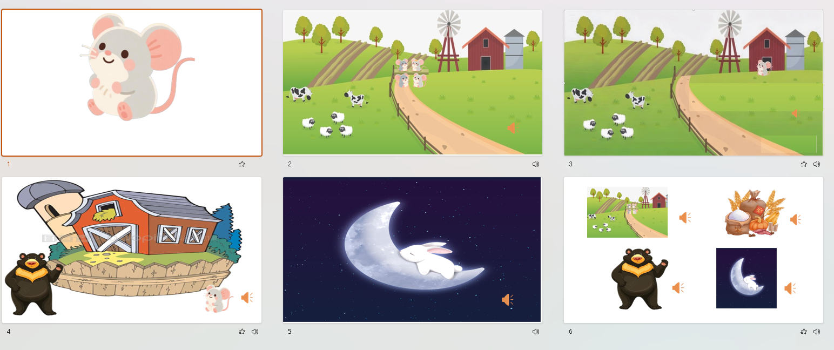The image size is (834, 350).
Task: Click the orange audio icon on farm slide 2
Action: pos(512,128)
